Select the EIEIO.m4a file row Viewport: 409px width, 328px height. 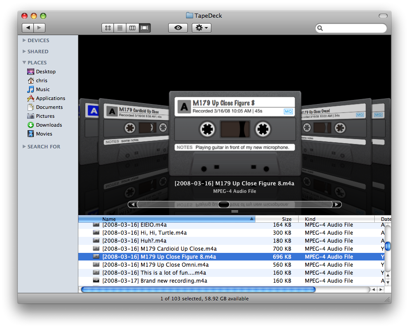point(231,225)
